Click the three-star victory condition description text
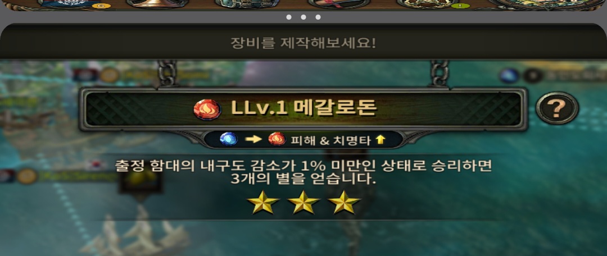Screen dimensions: 607x256 [x=303, y=172]
